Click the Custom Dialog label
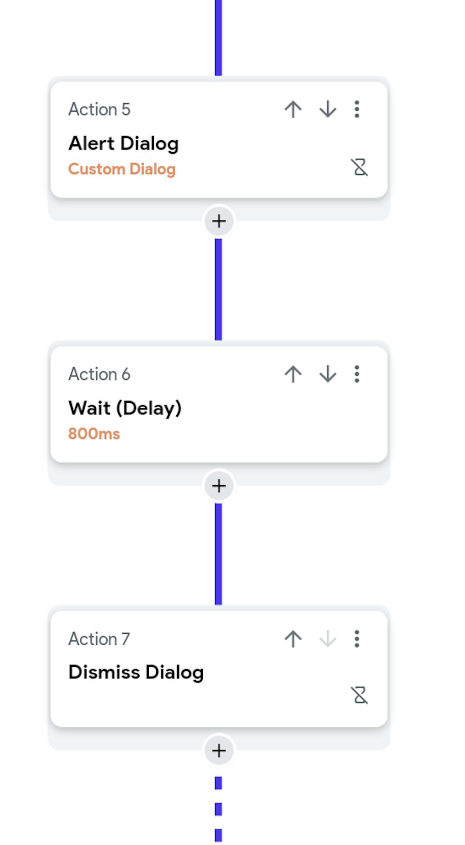 [122, 169]
